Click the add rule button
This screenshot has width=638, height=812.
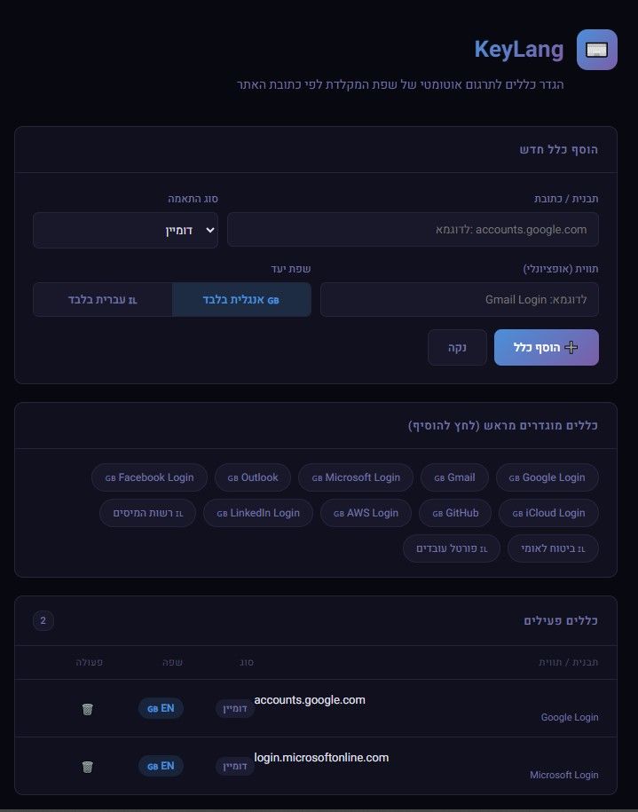[546, 348]
